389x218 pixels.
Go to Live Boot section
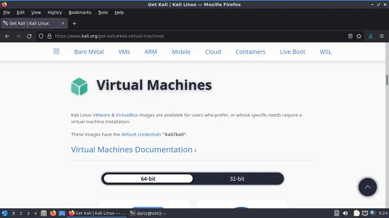[x=293, y=52]
